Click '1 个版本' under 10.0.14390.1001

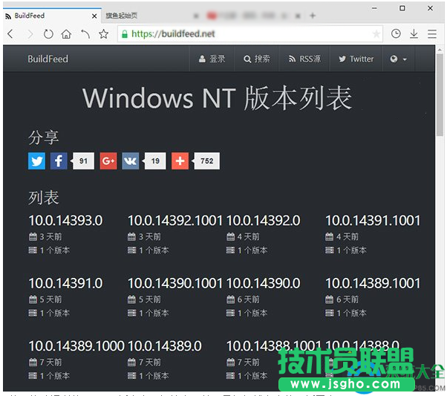[x=154, y=313]
